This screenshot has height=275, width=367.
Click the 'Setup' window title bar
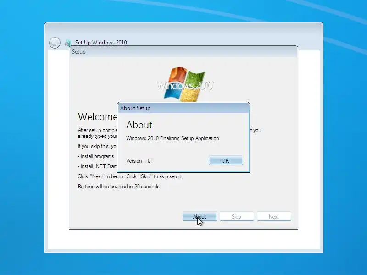click(183, 52)
